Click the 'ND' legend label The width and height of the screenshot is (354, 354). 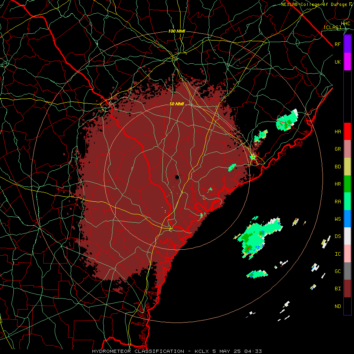[337, 306]
